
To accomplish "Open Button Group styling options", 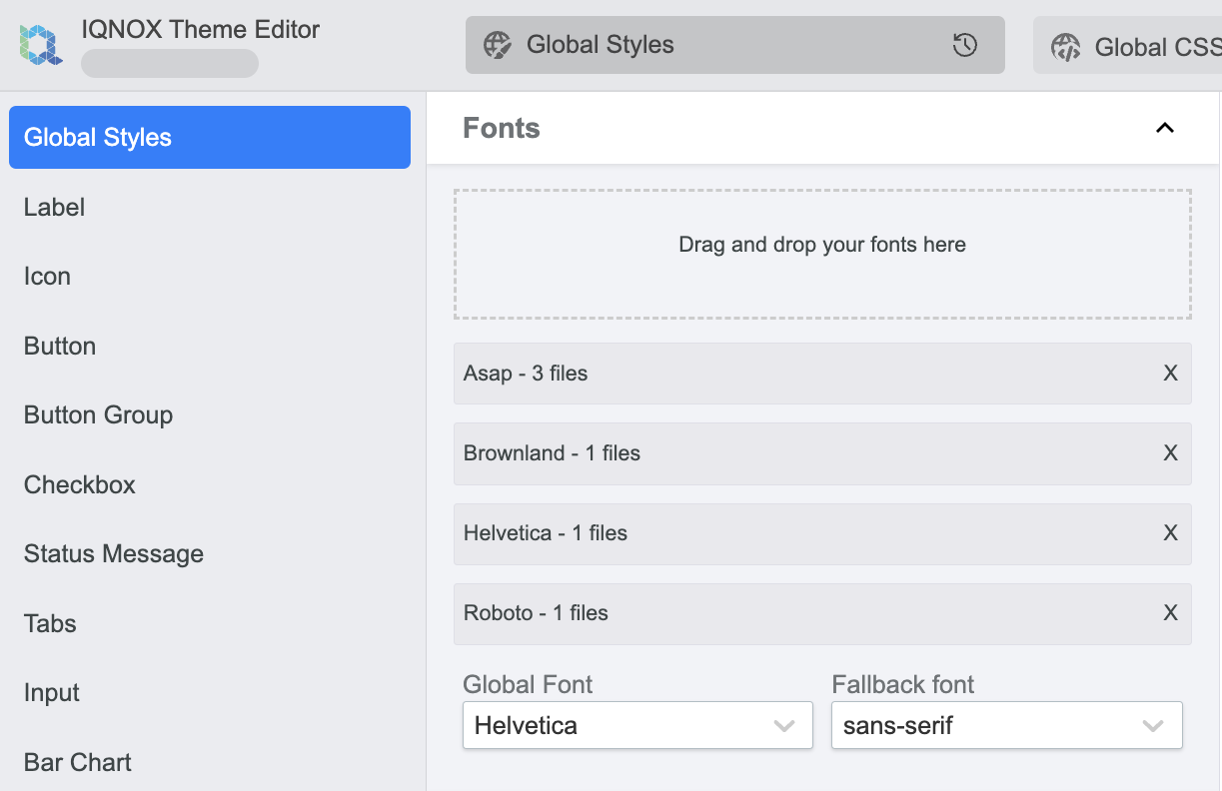I will [x=98, y=414].
